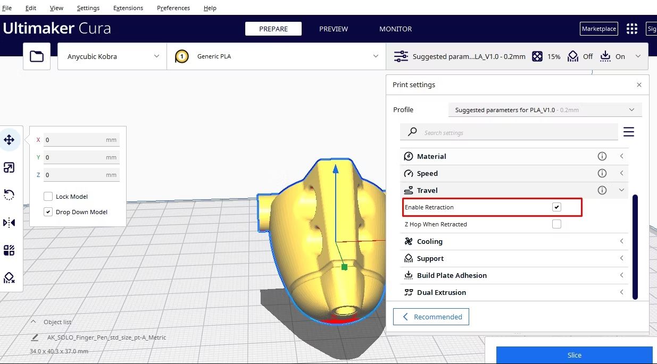Open the Edit menu
The height and width of the screenshot is (364, 657).
pos(31,8)
